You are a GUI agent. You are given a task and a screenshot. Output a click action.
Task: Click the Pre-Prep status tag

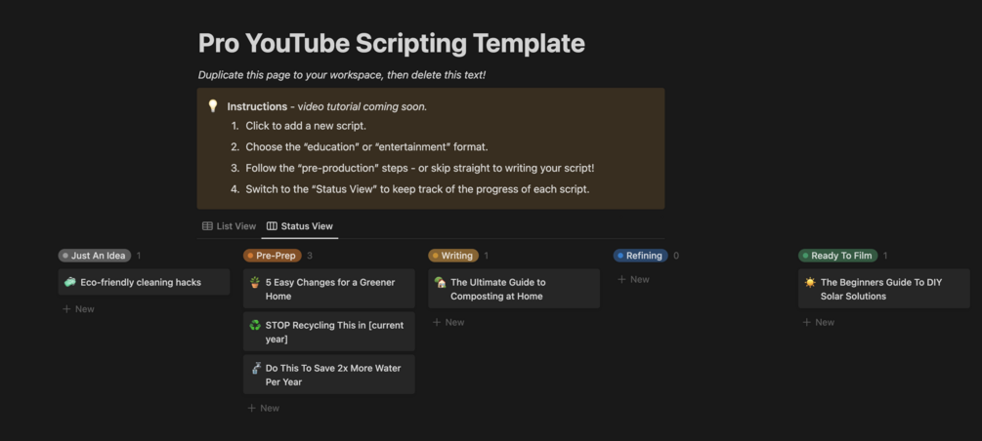click(x=273, y=256)
